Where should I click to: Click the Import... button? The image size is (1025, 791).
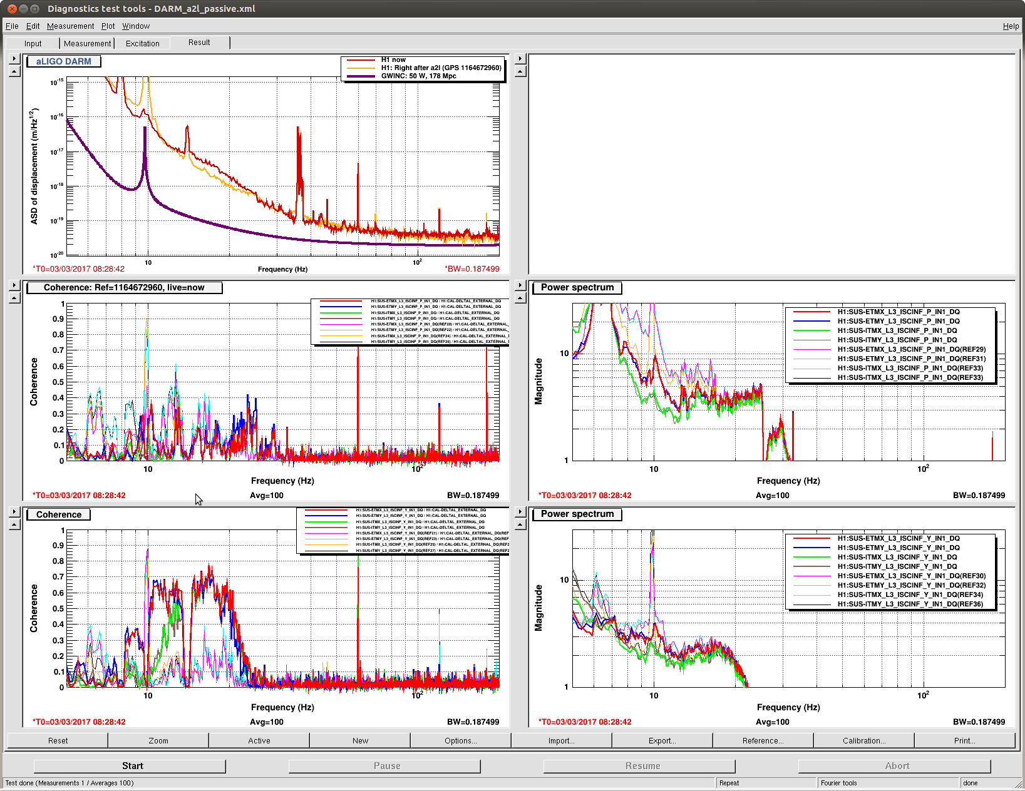point(562,740)
